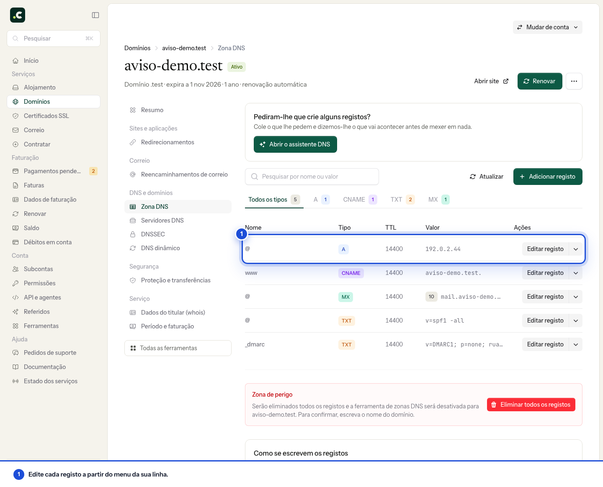
Task: Focus the Pesquisar por nome ou valor field
Action: (312, 177)
